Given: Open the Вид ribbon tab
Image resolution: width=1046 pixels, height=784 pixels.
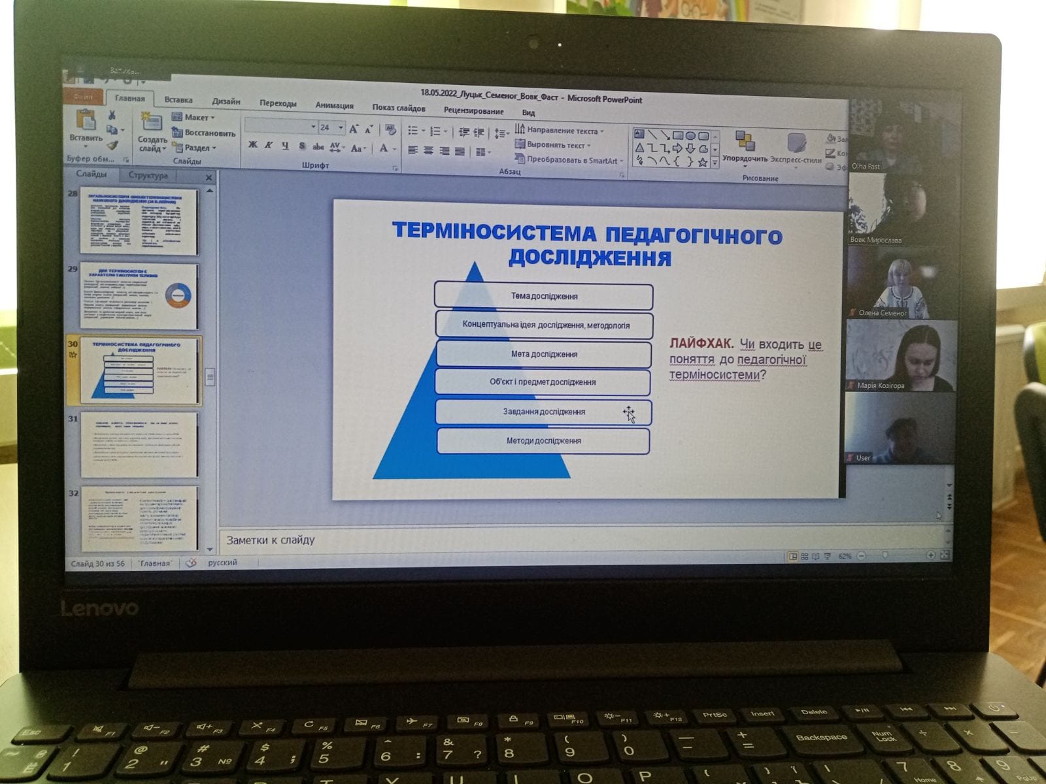Looking at the screenshot, I should pyautogui.click(x=528, y=112).
